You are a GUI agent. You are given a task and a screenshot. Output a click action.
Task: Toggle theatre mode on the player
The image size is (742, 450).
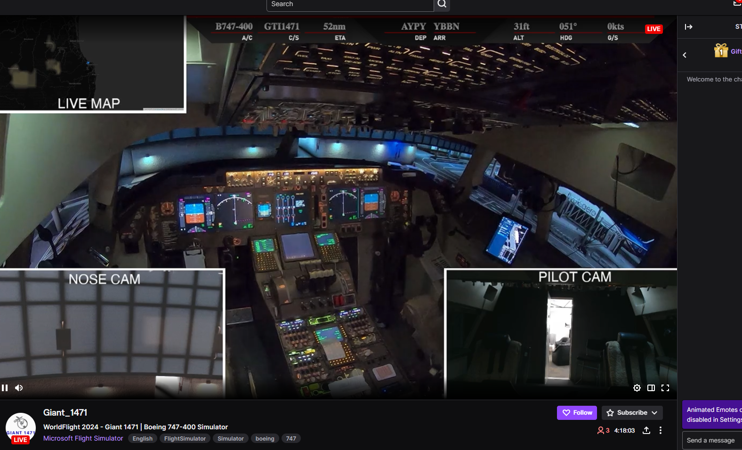pyautogui.click(x=651, y=388)
